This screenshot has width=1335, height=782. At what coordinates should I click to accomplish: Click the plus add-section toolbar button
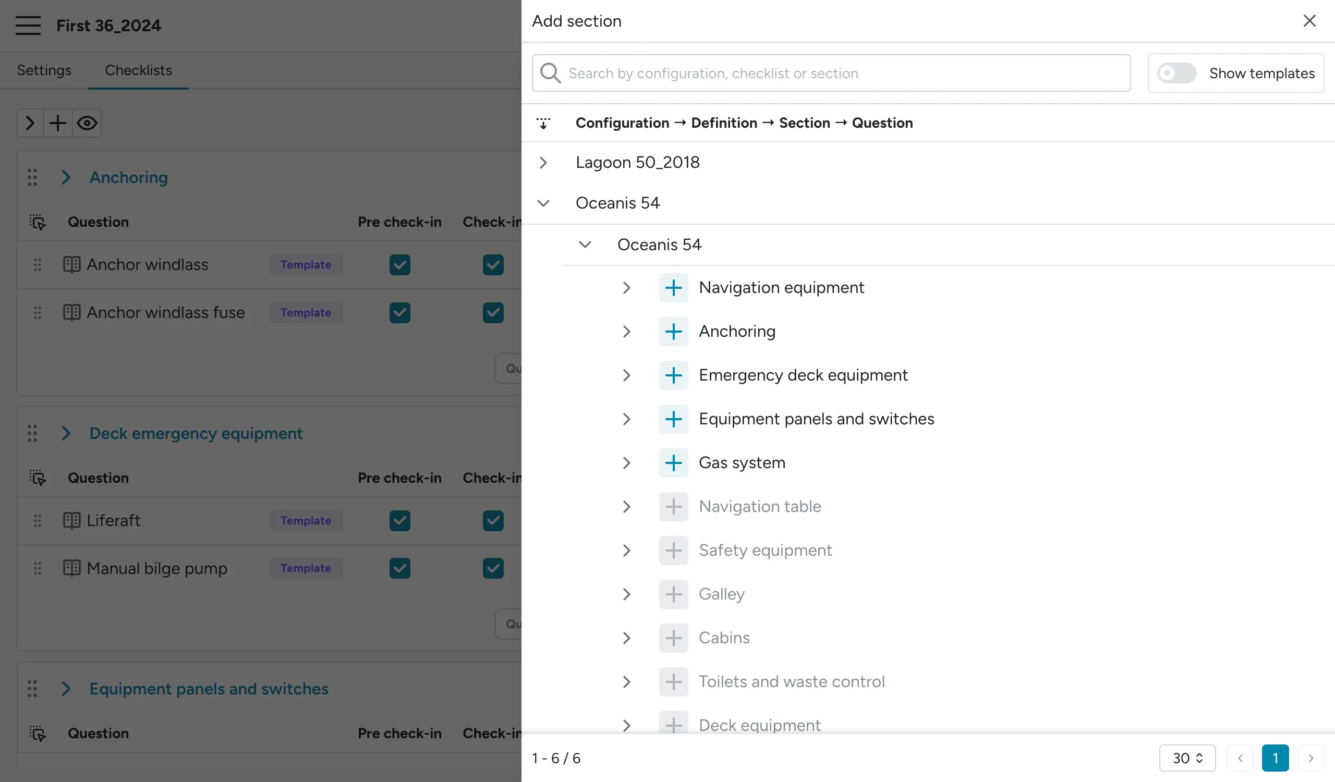point(58,124)
